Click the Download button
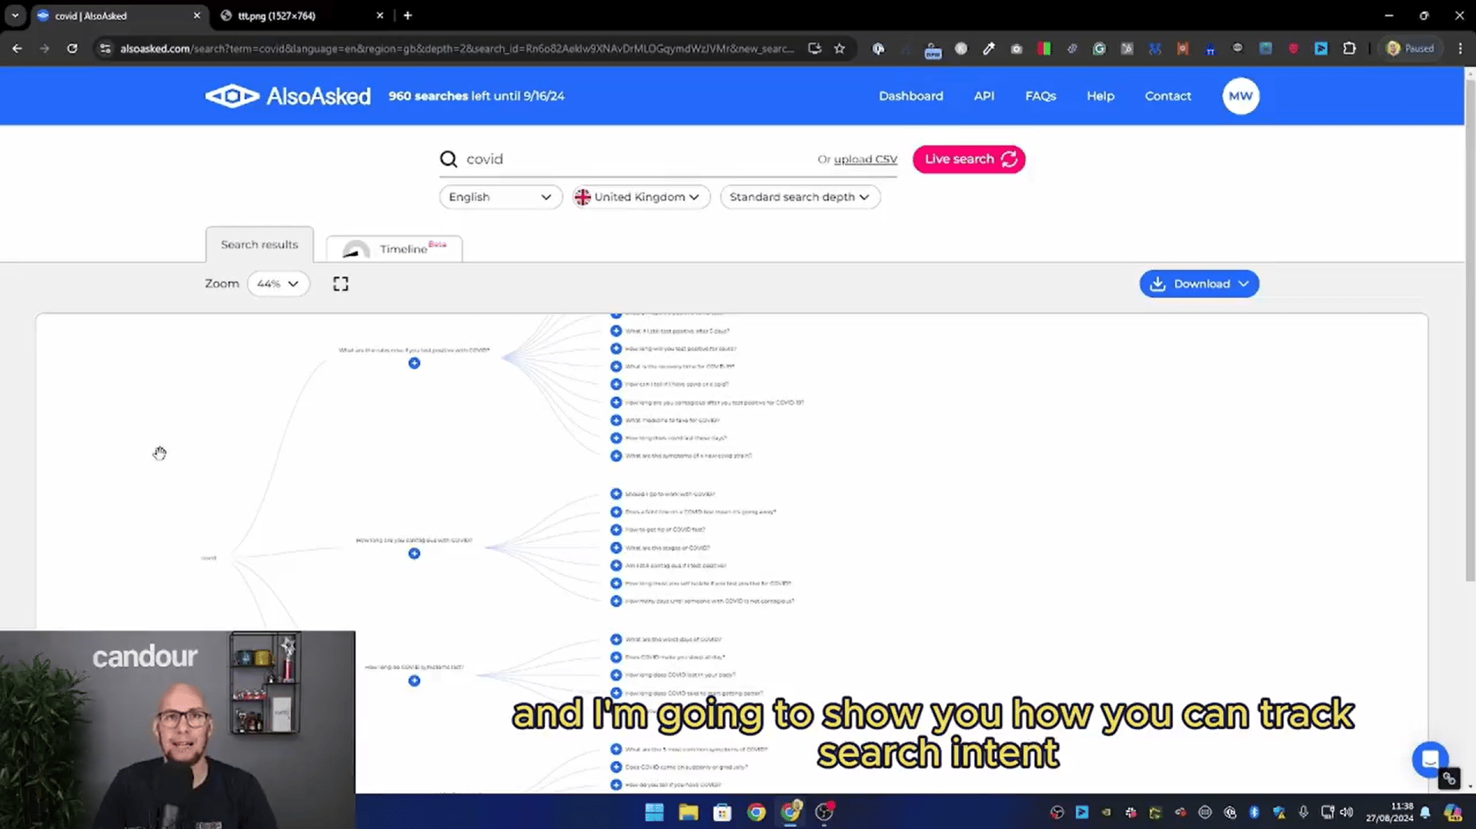 1198,284
